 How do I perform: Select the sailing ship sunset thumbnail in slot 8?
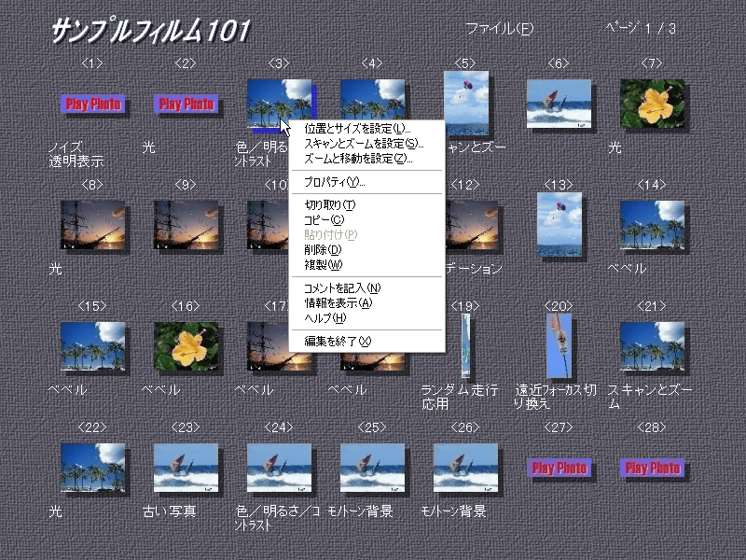click(x=91, y=225)
